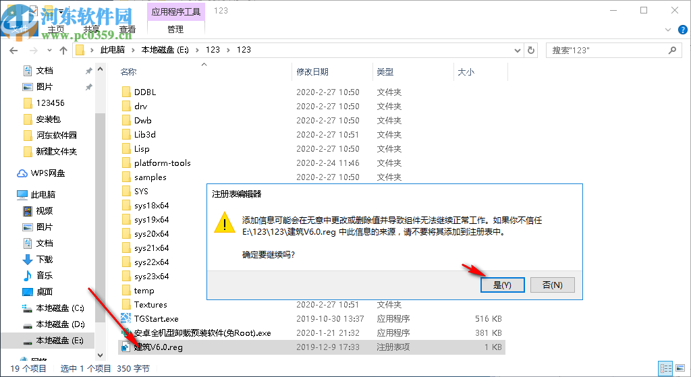Expand the address bar history dropdown
691x377 pixels.
[x=518, y=50]
